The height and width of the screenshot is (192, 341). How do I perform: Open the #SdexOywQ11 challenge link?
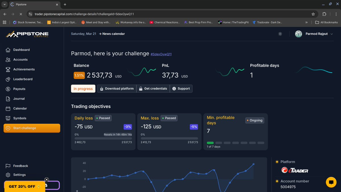(x=161, y=54)
